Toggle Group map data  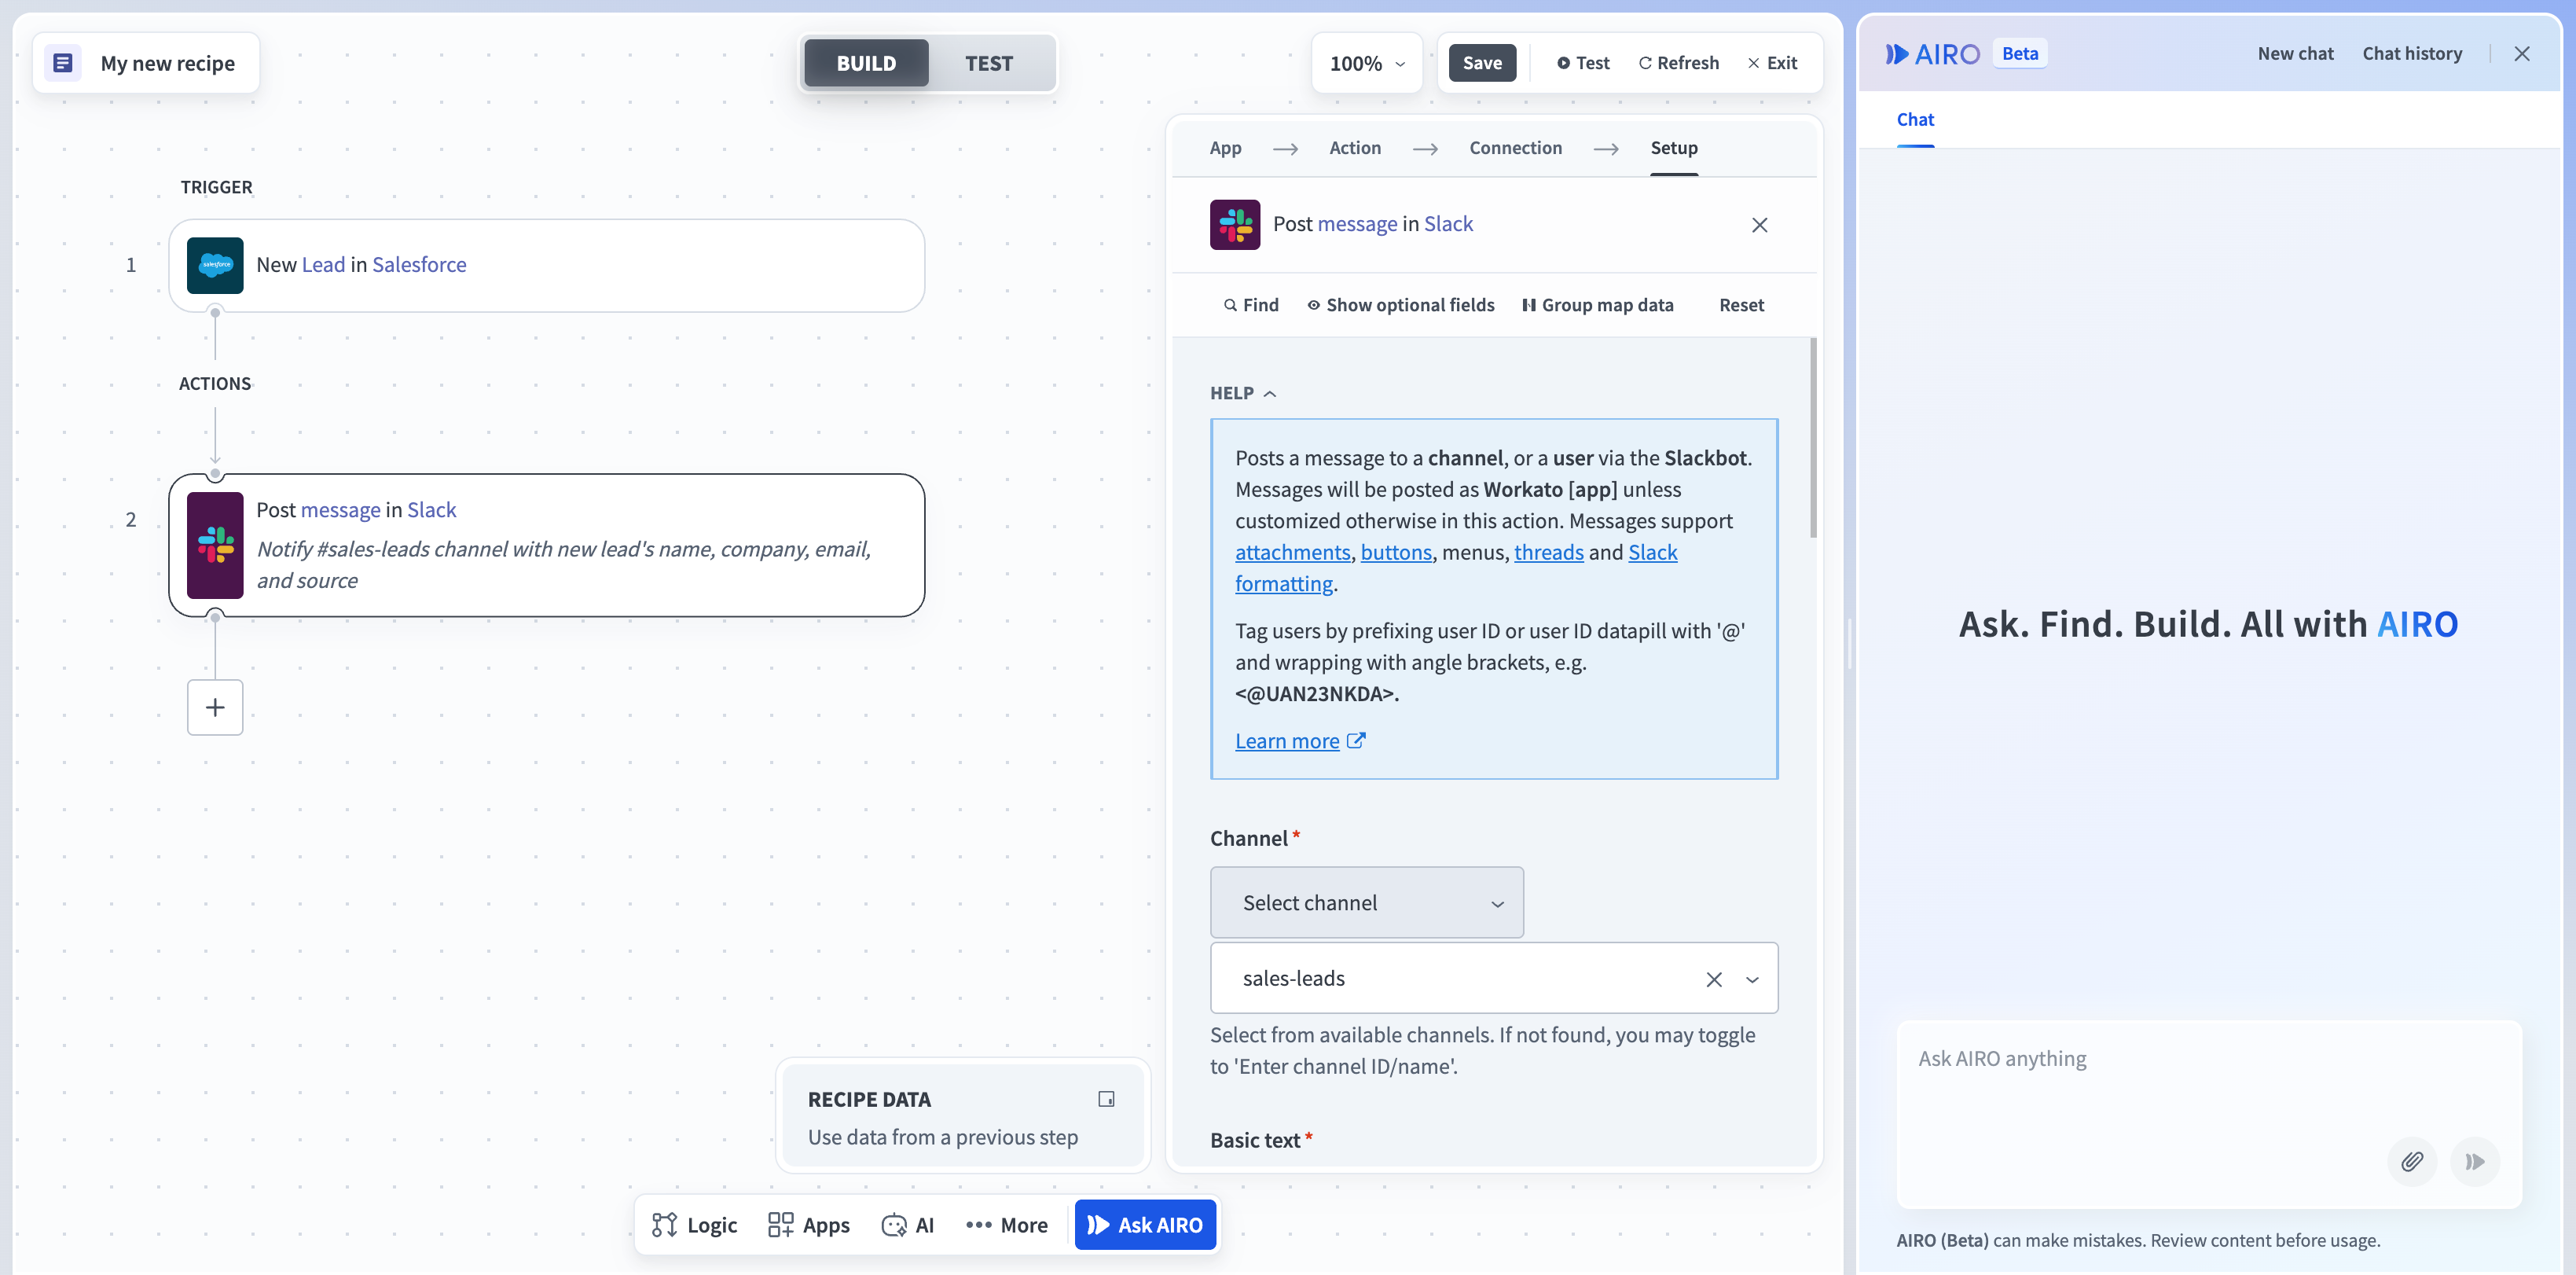point(1597,305)
